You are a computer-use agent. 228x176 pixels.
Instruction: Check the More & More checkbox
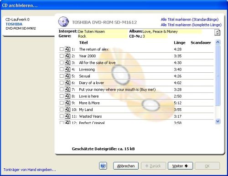pos(62,103)
